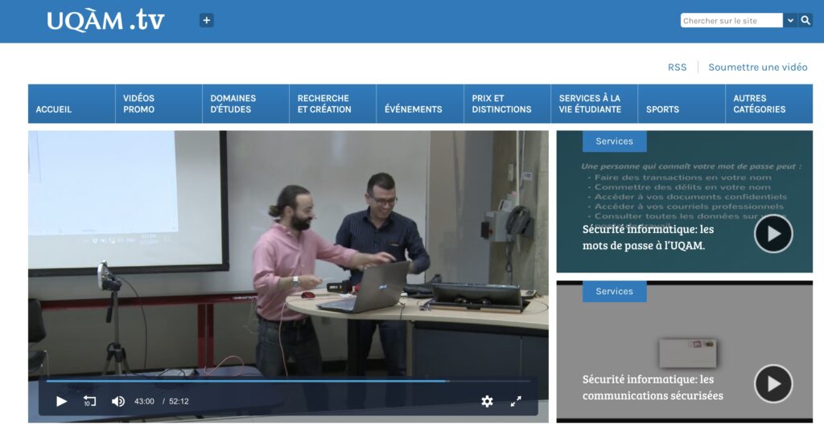Click the RSS link
The image size is (824, 434).
(x=677, y=68)
